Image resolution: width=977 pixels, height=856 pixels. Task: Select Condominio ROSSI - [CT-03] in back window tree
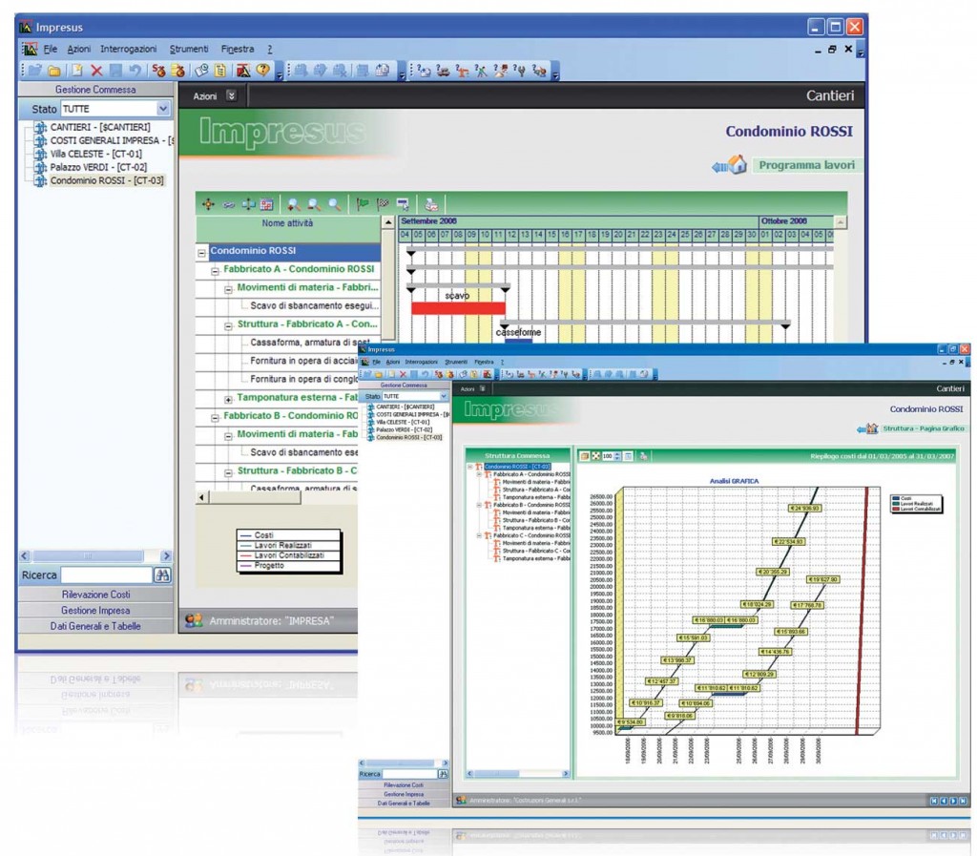(x=107, y=180)
